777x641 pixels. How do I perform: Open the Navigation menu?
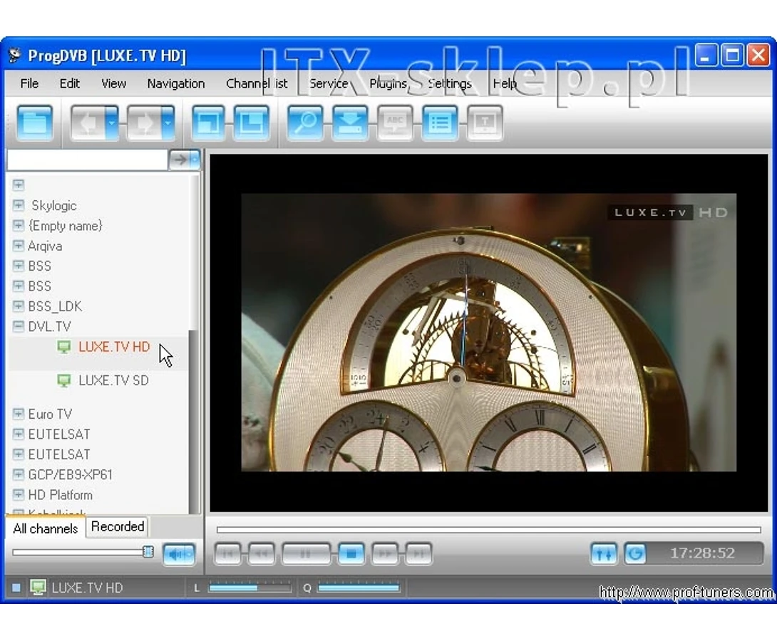click(x=176, y=83)
